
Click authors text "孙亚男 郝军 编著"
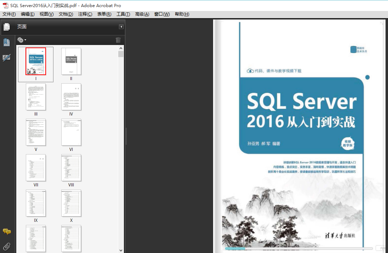click(x=264, y=144)
